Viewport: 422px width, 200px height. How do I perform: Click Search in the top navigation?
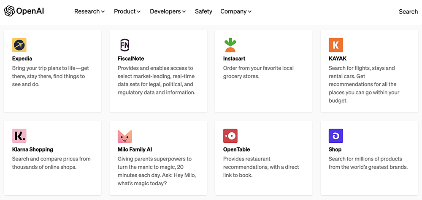(x=408, y=11)
